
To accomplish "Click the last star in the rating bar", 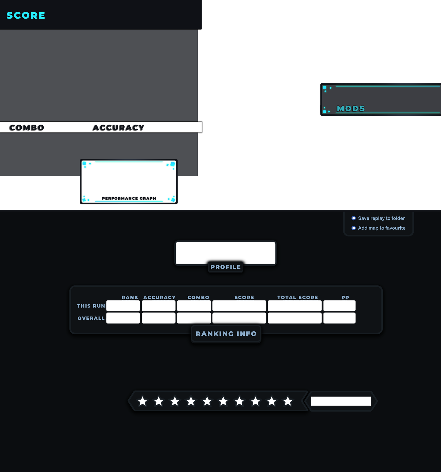I will point(288,401).
